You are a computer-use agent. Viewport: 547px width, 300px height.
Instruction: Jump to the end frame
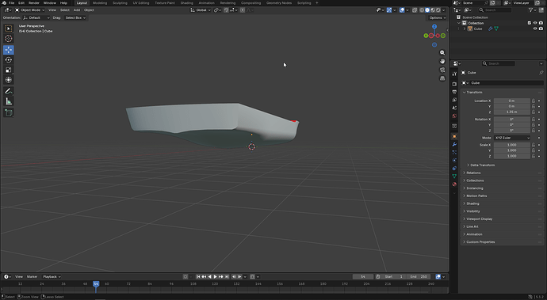pyautogui.click(x=227, y=277)
